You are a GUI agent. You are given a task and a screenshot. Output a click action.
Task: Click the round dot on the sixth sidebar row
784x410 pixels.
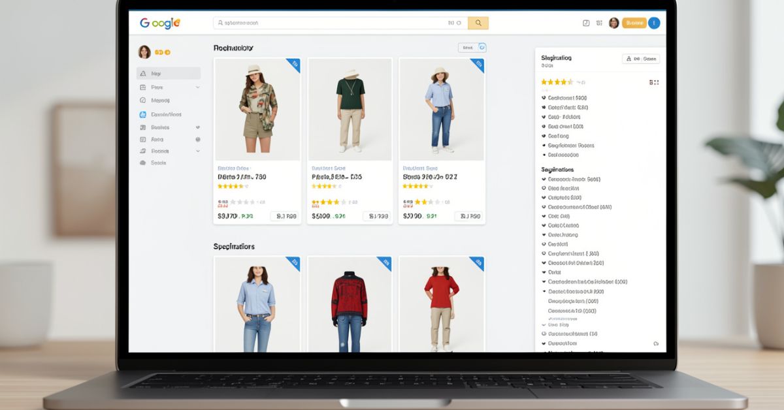pos(197,139)
